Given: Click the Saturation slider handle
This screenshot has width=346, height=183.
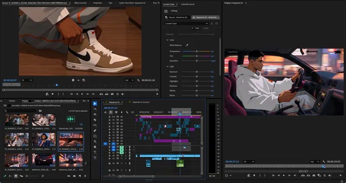Looking at the screenshot, I should point(197,61).
